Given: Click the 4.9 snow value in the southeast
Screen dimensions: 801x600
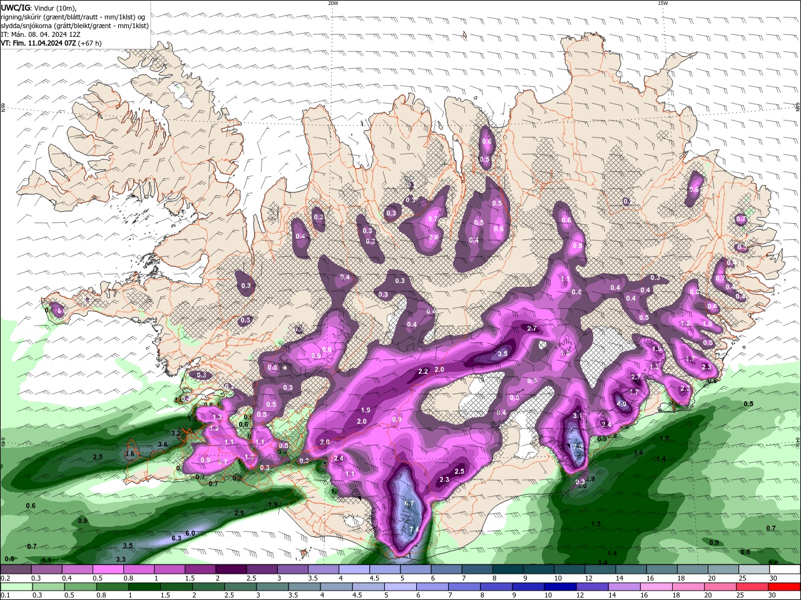Looking at the screenshot, I should tap(621, 404).
